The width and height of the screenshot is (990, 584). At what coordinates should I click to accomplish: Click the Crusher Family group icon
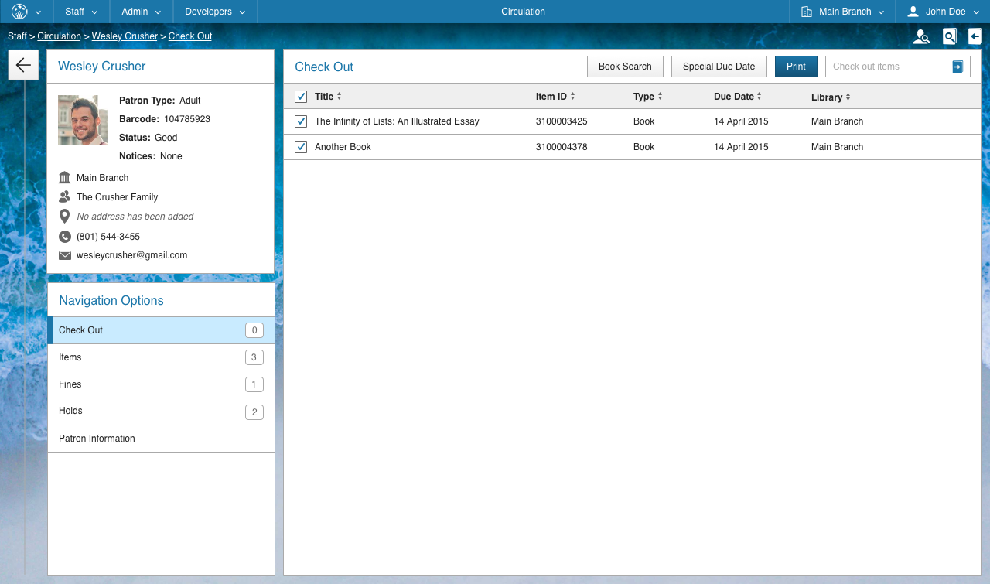64,196
